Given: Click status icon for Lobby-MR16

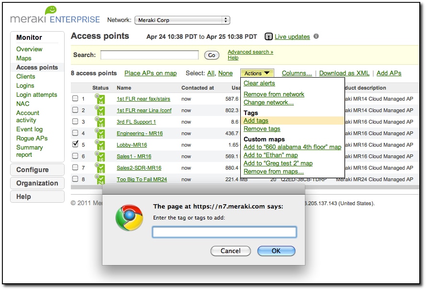Looking at the screenshot, I should click(100, 145).
